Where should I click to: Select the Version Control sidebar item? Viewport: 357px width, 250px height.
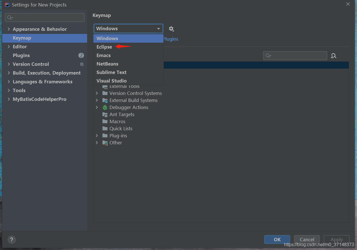click(x=45, y=64)
